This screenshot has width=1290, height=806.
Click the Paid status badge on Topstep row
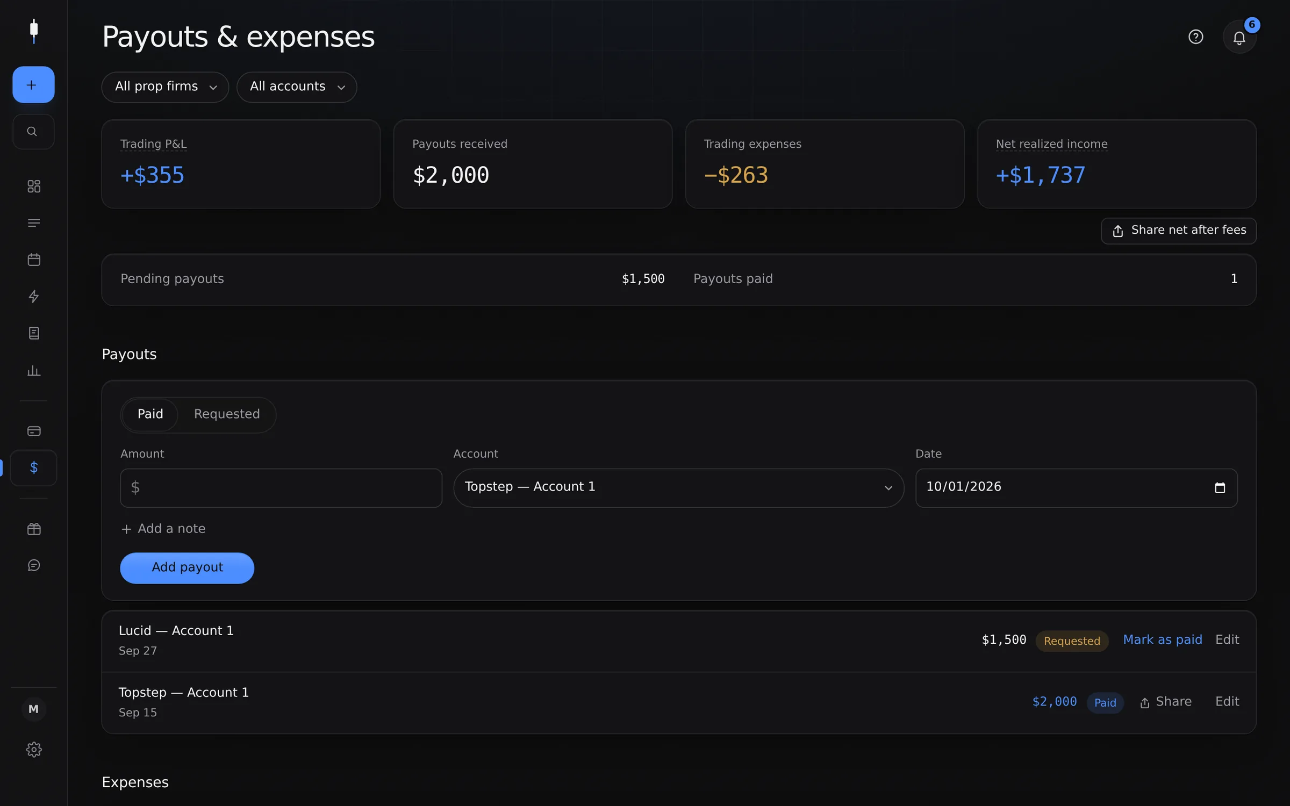1105,702
